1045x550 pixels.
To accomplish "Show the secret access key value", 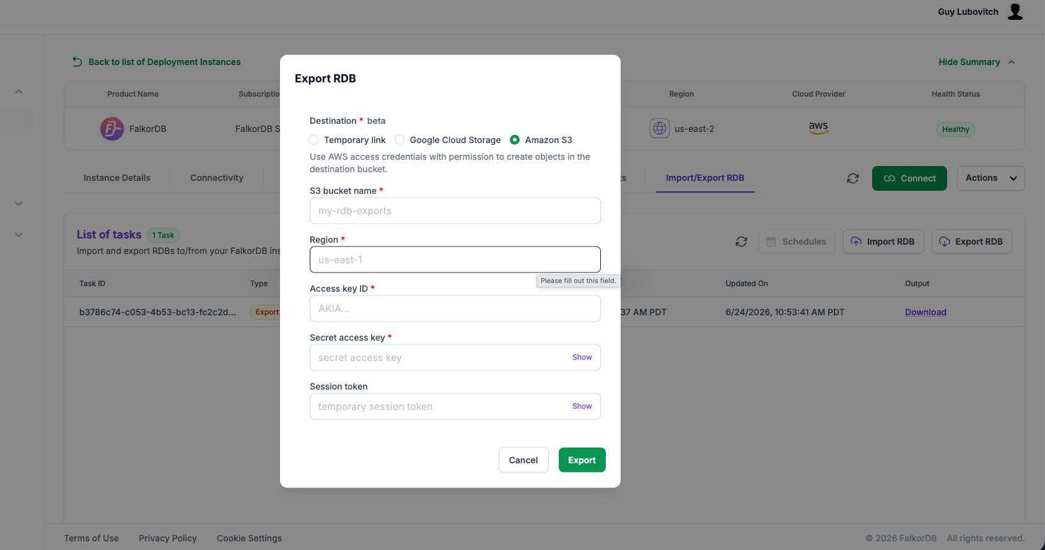I will click(582, 357).
